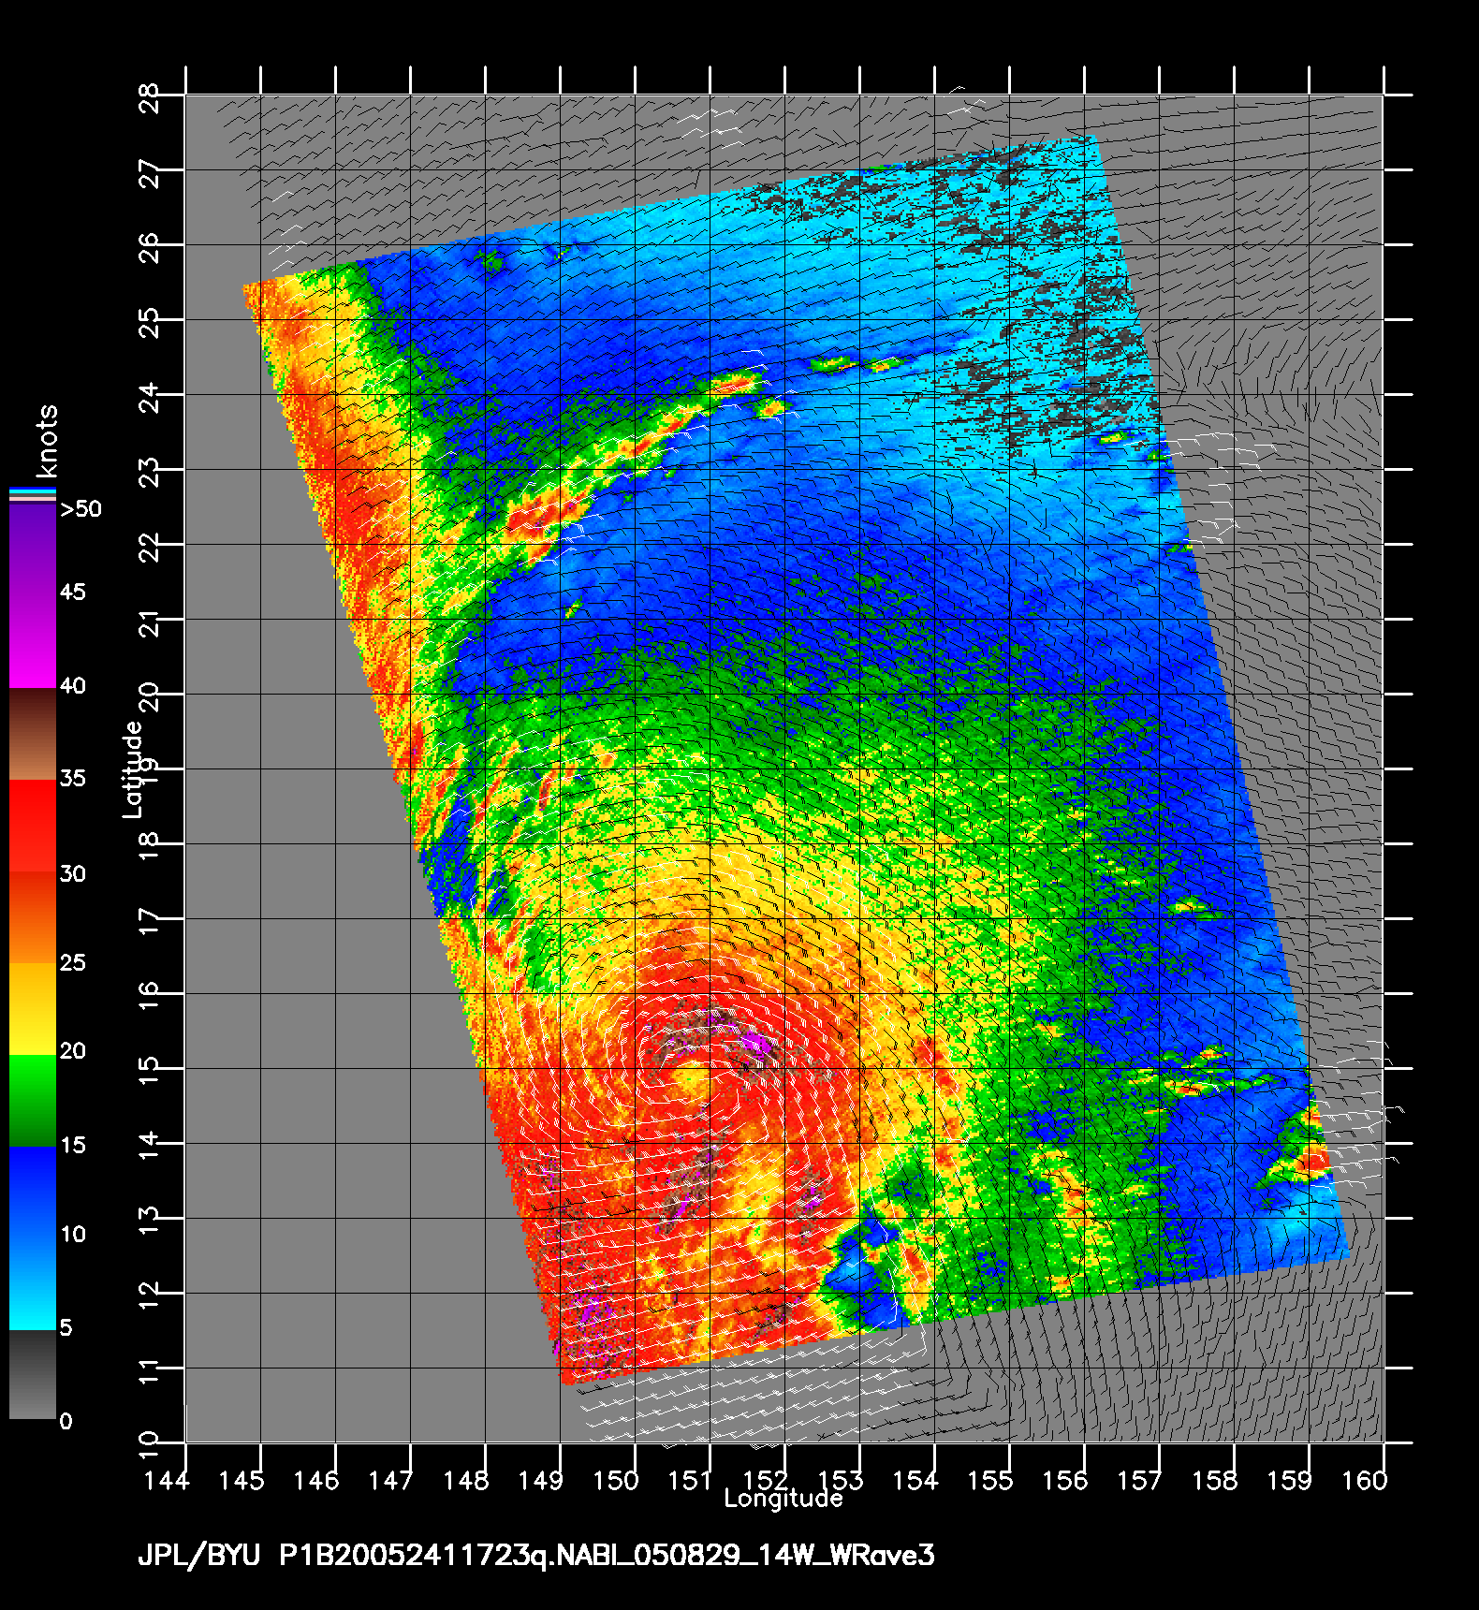Click the longitude tick label '146'
Viewport: 1479px width, 1610px height.
pyautogui.click(x=316, y=1481)
